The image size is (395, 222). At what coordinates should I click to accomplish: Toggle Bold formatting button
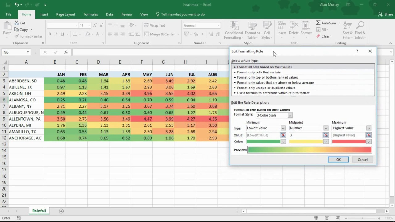tap(49, 34)
